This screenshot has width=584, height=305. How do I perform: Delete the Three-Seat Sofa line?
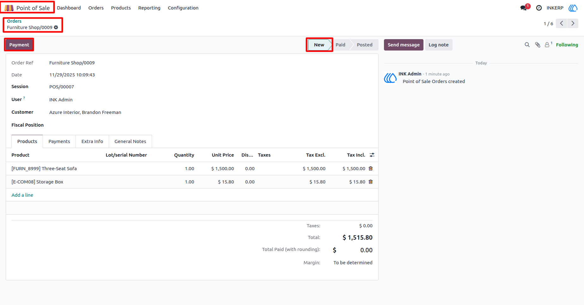point(371,169)
